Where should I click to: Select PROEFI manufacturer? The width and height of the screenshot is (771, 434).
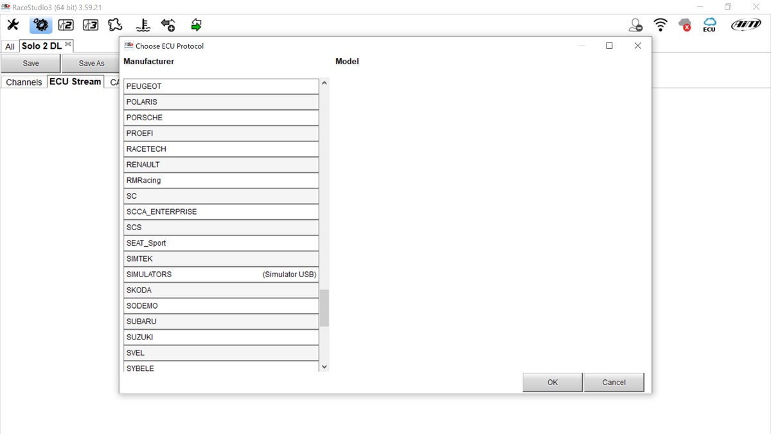(221, 133)
